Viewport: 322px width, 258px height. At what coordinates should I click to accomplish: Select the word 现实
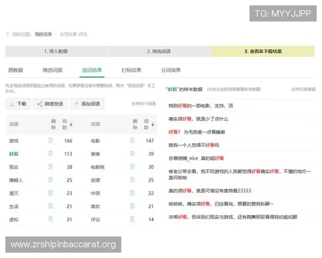(14, 167)
